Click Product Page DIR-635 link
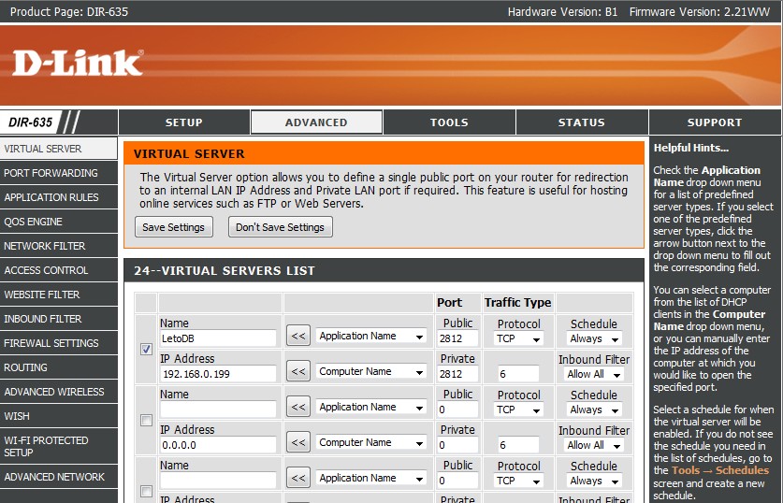The width and height of the screenshot is (783, 503). [69, 11]
